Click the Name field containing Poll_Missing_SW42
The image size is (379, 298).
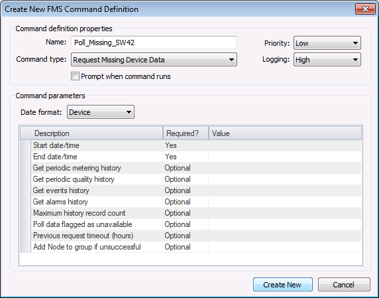[154, 42]
